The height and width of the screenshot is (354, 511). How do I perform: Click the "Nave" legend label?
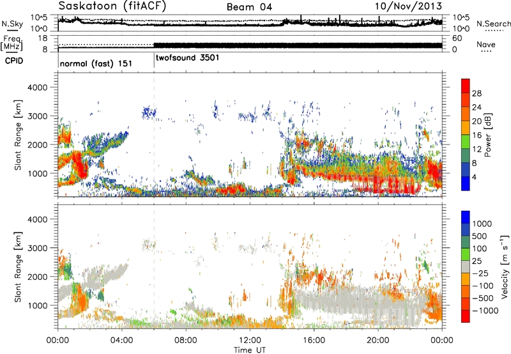(x=486, y=45)
